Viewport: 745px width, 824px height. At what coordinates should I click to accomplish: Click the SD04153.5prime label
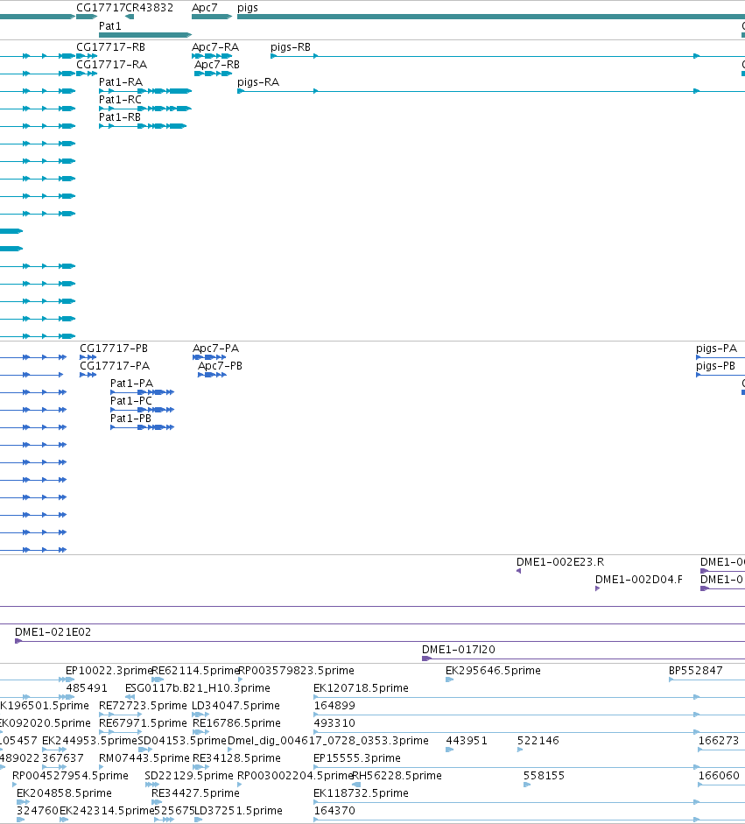182,741
